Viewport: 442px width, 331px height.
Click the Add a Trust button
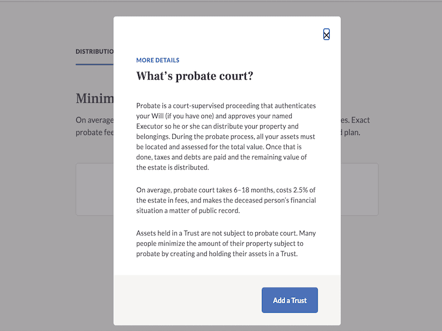click(x=290, y=300)
